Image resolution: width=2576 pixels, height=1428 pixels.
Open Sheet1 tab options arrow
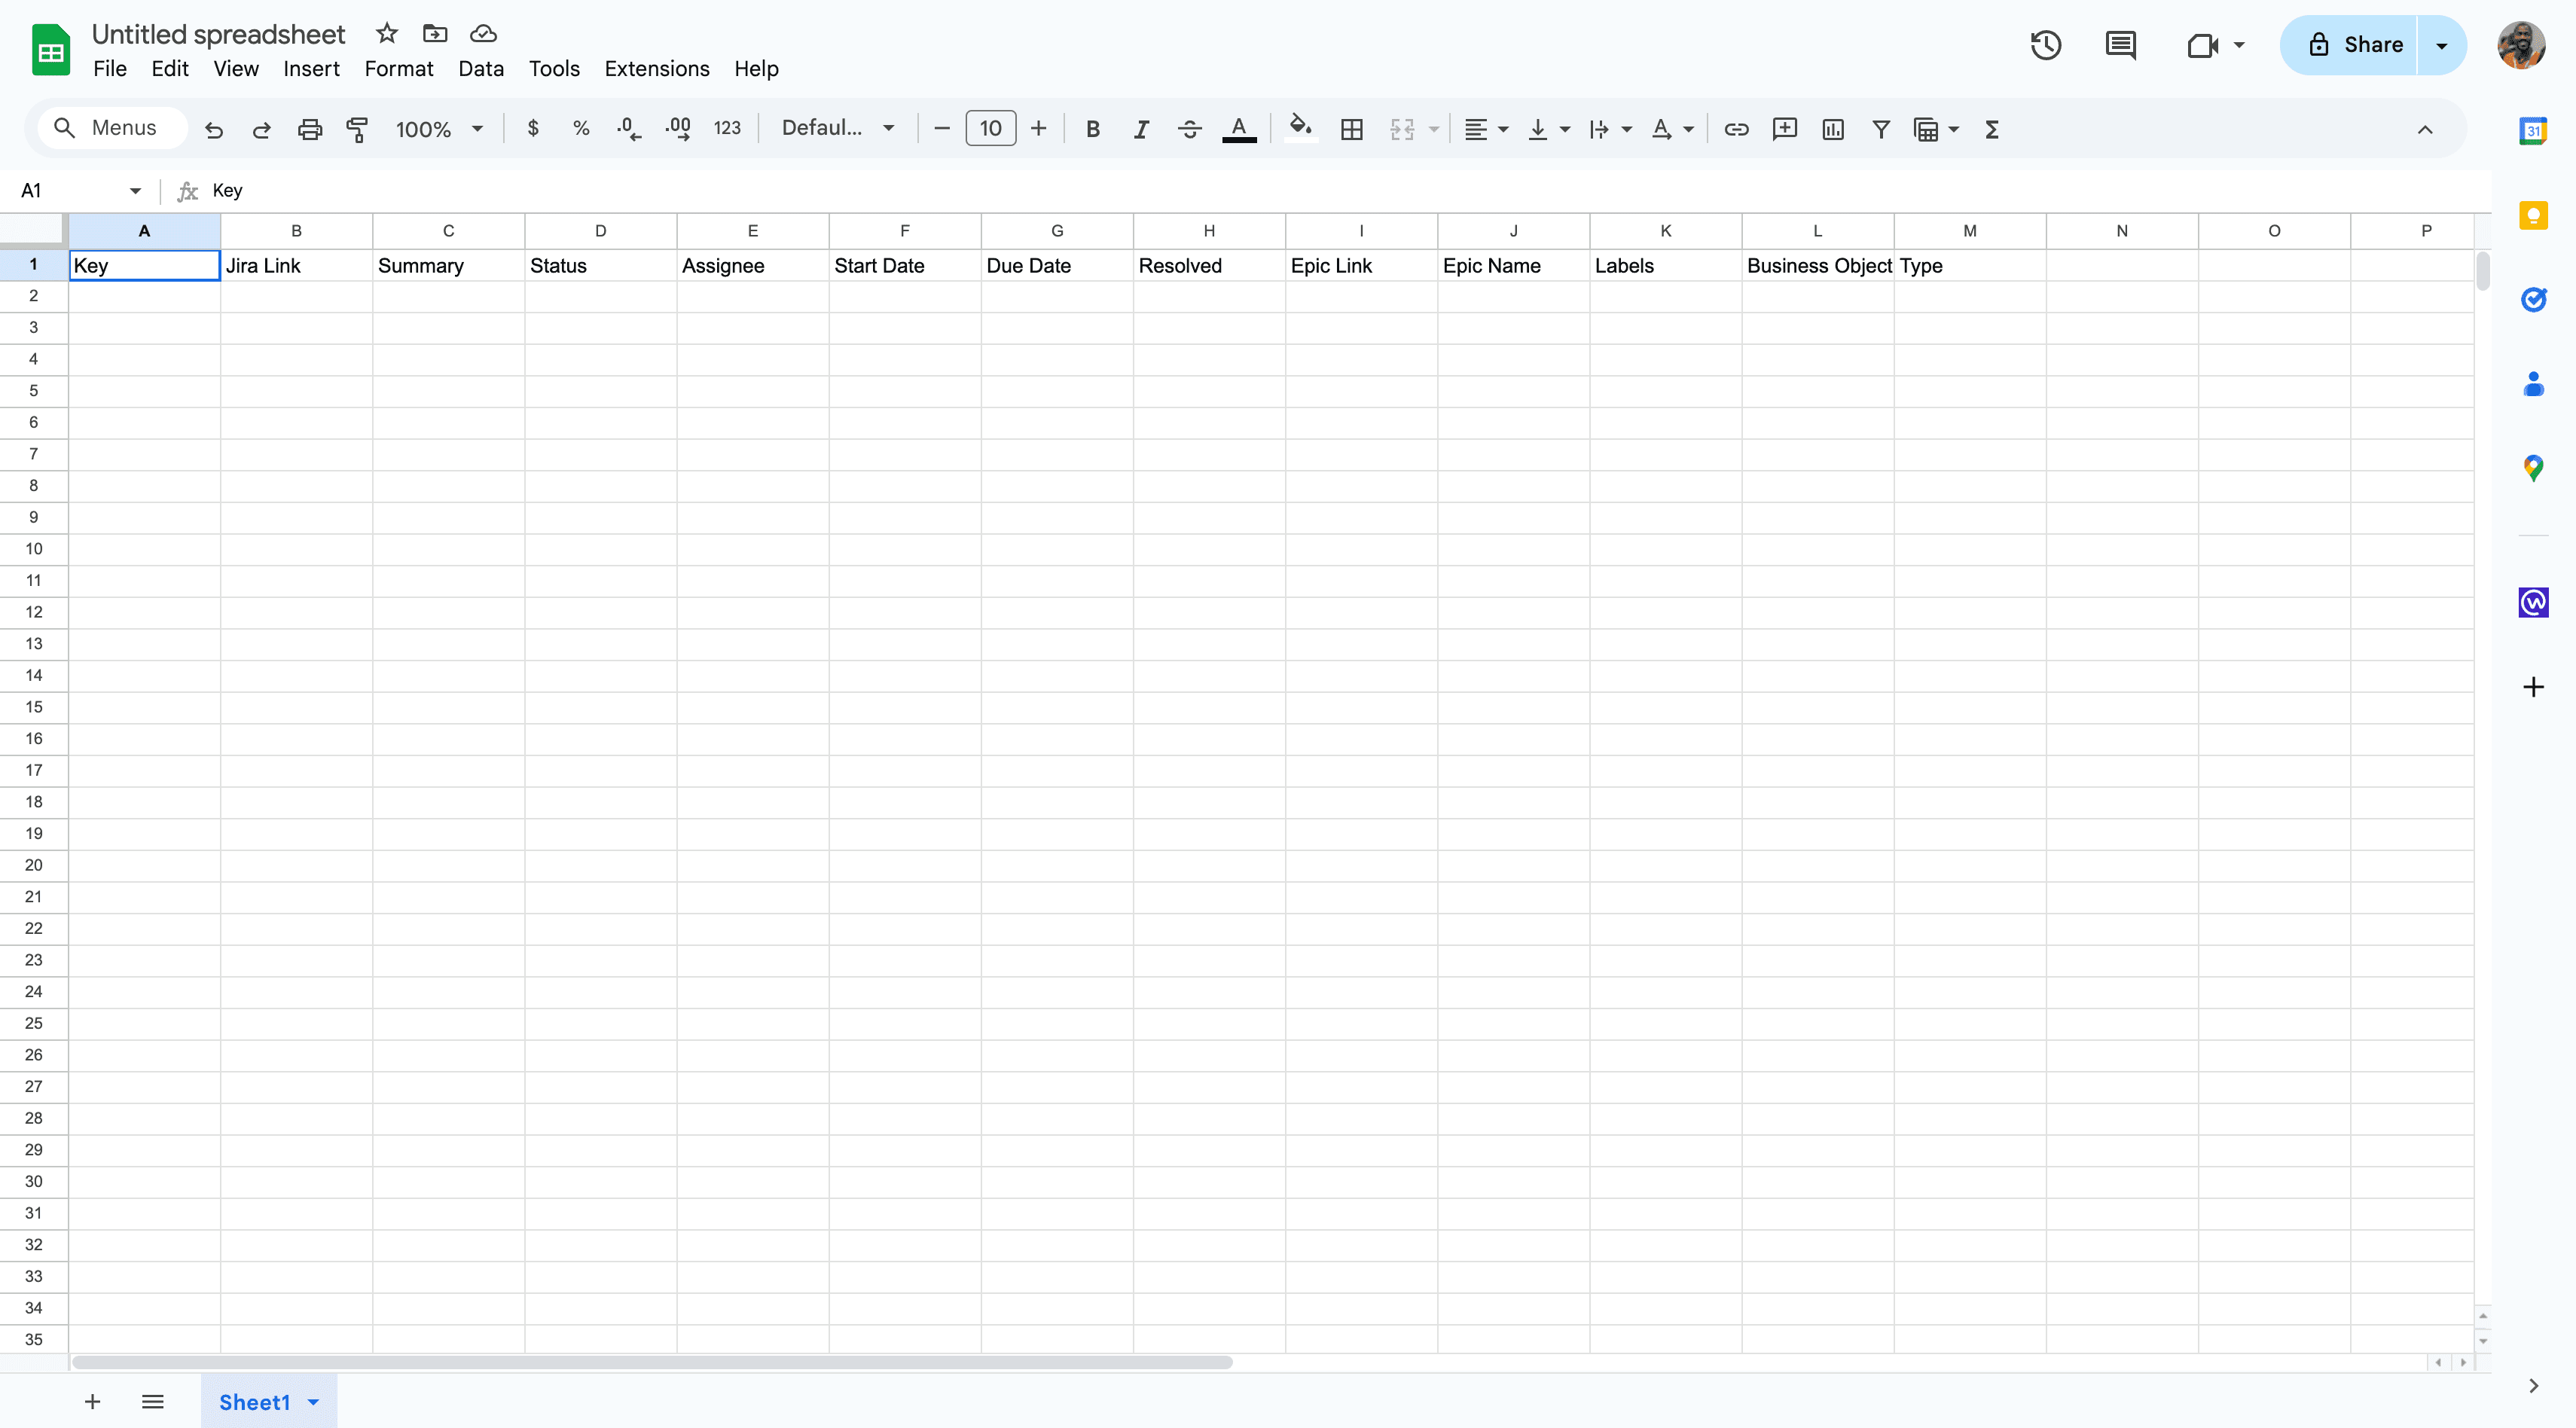tap(313, 1402)
